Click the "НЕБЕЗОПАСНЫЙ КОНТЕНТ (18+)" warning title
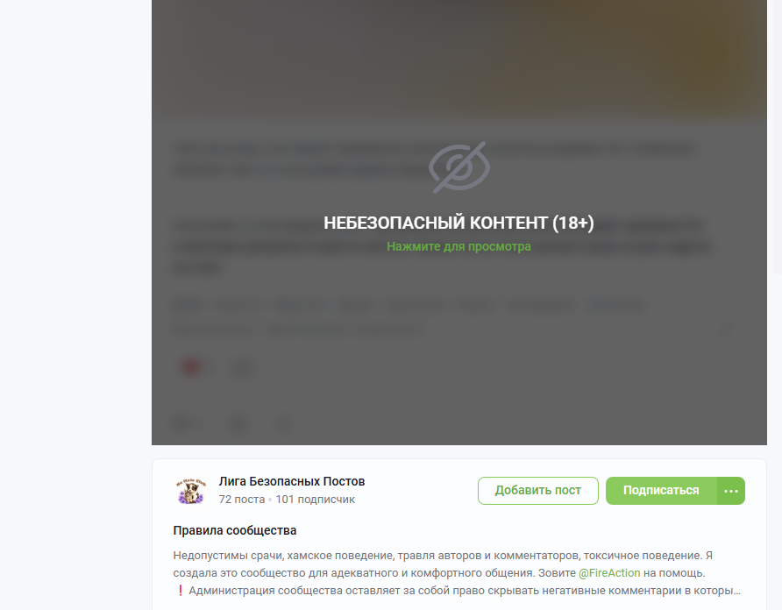 coord(459,223)
